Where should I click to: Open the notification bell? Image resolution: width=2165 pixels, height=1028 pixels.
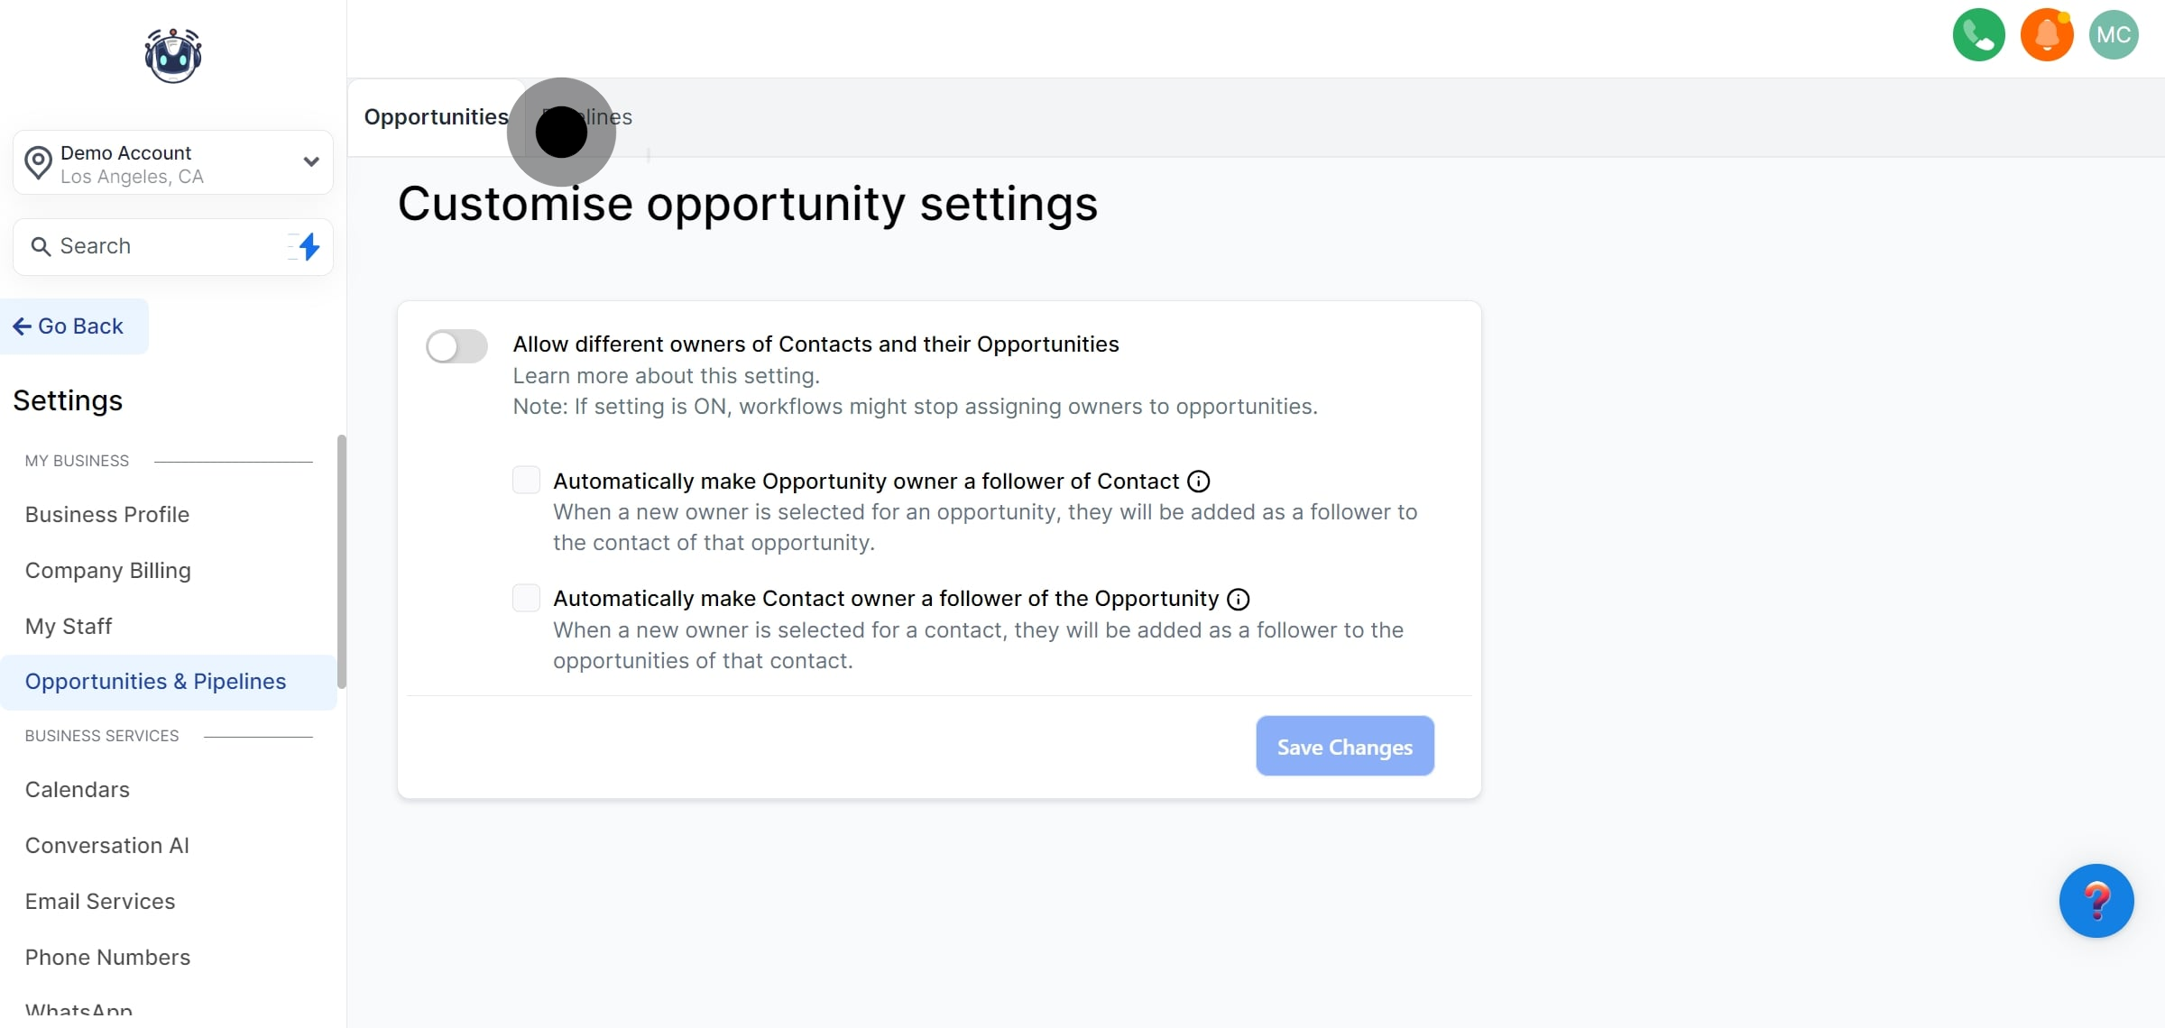coord(2047,34)
